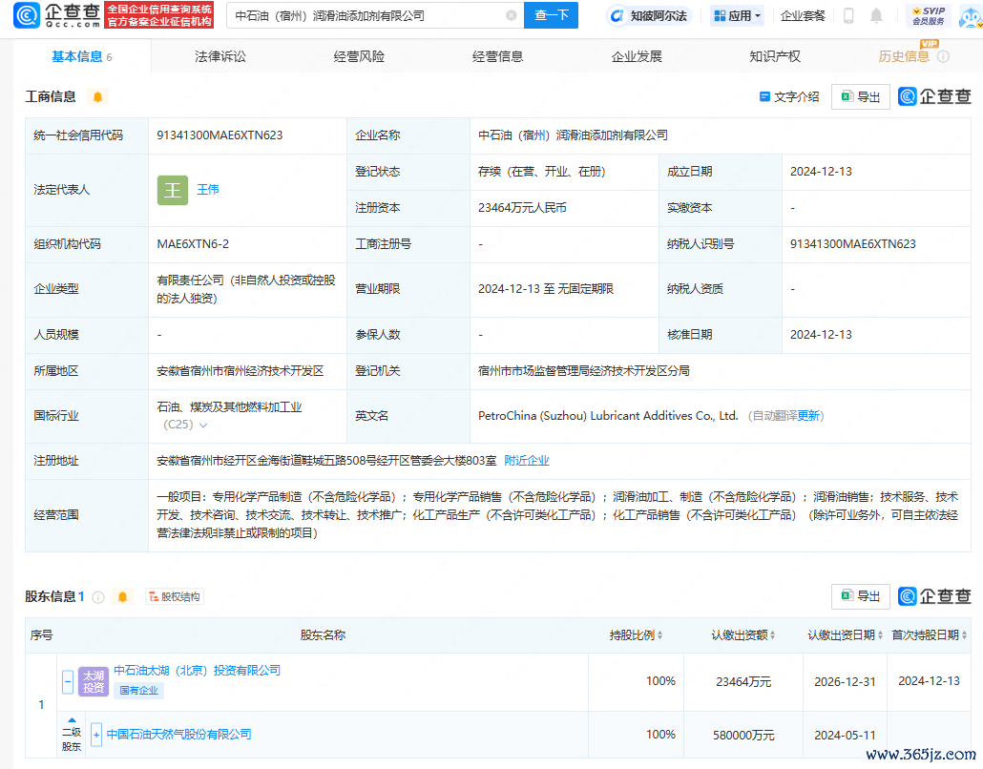This screenshot has width=983, height=769.
Task: Open legal representative 王伟 link
Action: click(207, 189)
